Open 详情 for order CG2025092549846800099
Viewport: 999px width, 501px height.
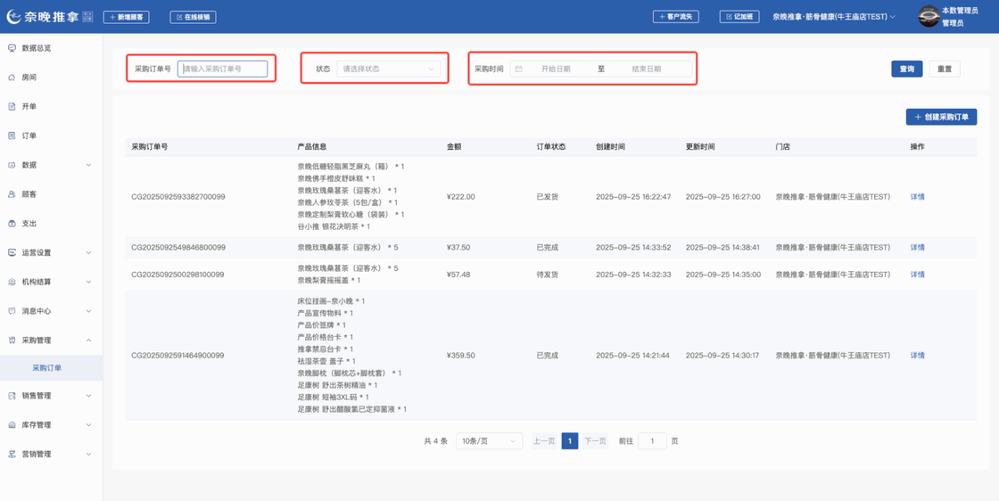(918, 248)
